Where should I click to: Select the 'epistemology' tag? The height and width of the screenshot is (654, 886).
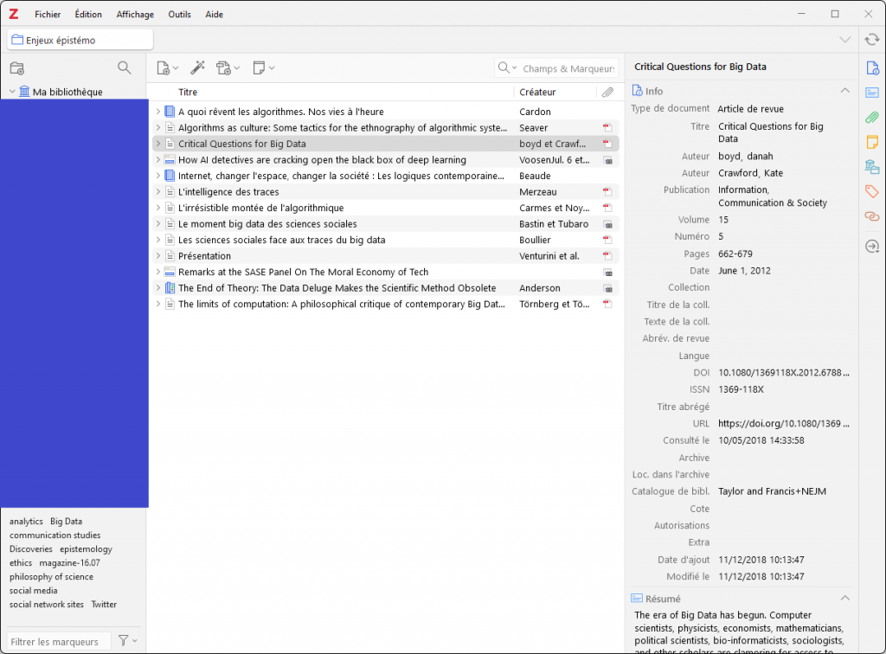[x=86, y=549]
